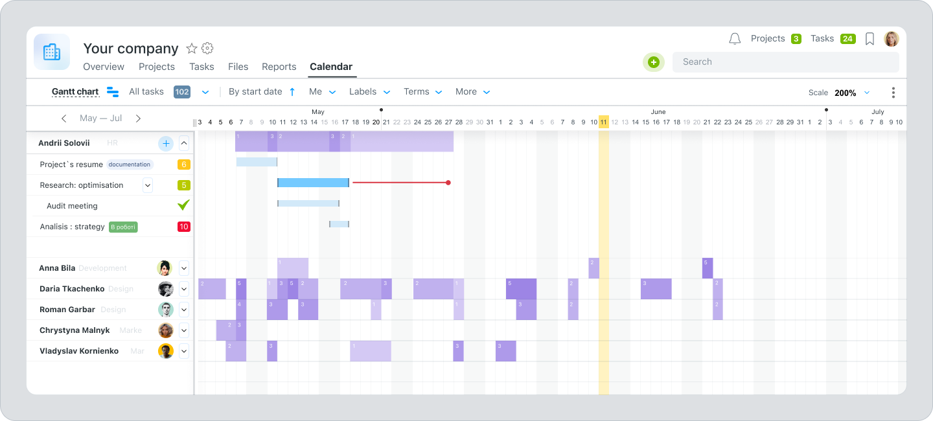The height and width of the screenshot is (421, 933).
Task: Open the Research: optimisation row dropdown
Action: pyautogui.click(x=148, y=185)
